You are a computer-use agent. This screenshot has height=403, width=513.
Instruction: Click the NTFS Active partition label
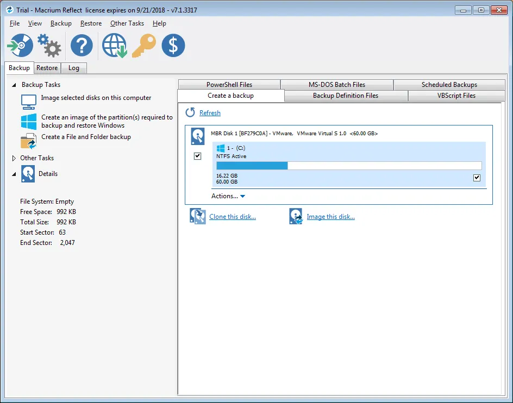click(x=232, y=156)
